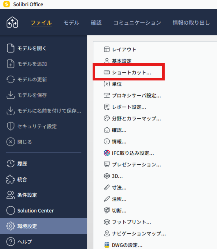Open 基本設定 text entry
Viewport: 217px width, 249px height.
122,61
